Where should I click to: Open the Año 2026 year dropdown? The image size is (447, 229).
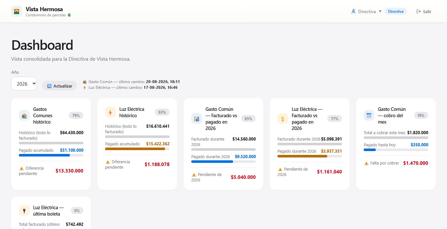(24, 84)
